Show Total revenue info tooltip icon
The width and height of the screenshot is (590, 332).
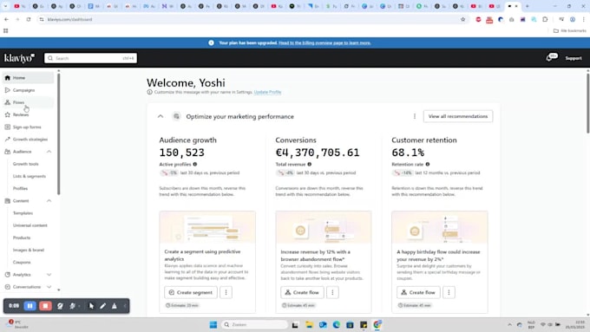[309, 165]
